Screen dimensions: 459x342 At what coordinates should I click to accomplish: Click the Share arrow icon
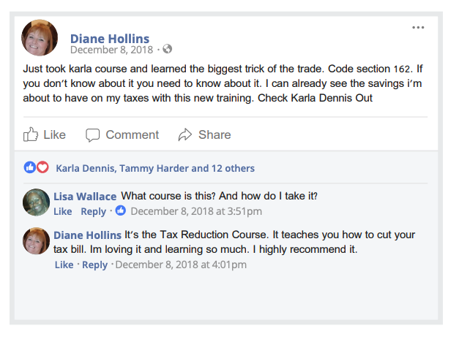click(x=185, y=134)
